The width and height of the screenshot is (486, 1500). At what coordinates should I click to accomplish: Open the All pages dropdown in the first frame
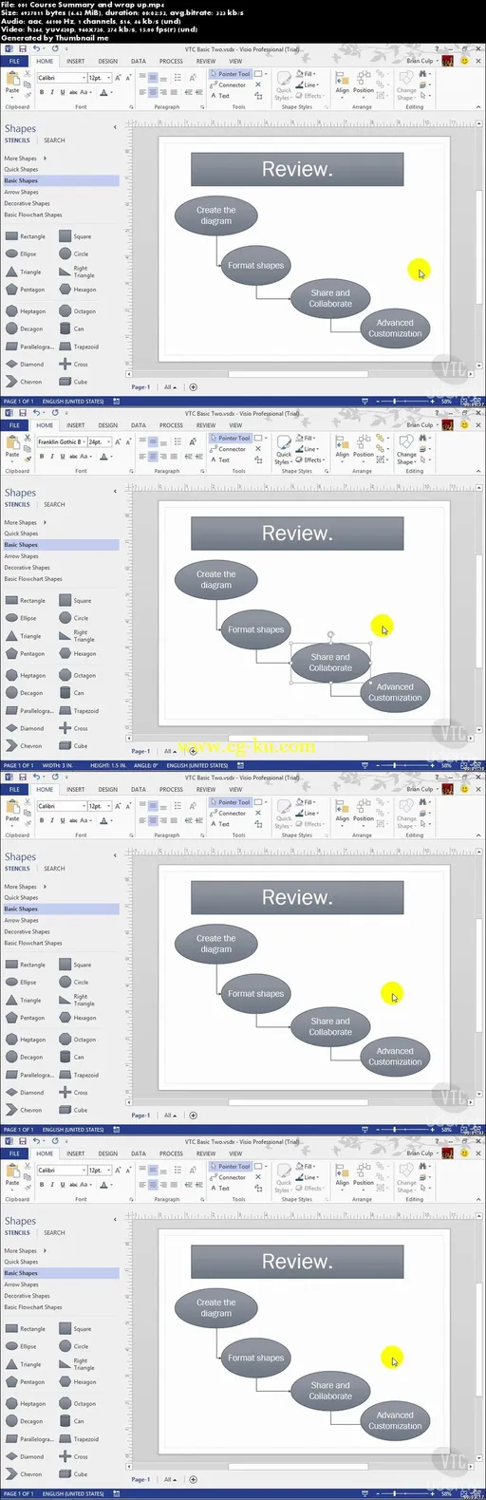(170, 387)
